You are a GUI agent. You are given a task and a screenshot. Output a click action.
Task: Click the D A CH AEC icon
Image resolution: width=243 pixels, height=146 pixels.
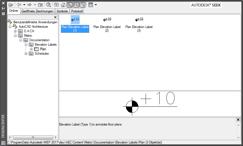[20, 31]
